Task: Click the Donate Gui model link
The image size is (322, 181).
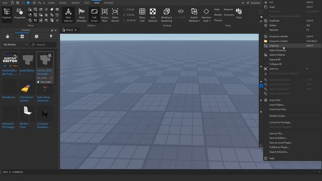Action: pos(9,97)
